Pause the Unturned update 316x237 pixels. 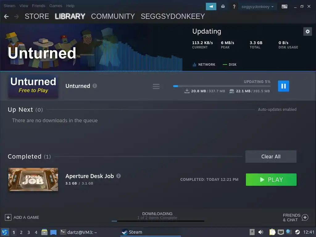coord(283,86)
